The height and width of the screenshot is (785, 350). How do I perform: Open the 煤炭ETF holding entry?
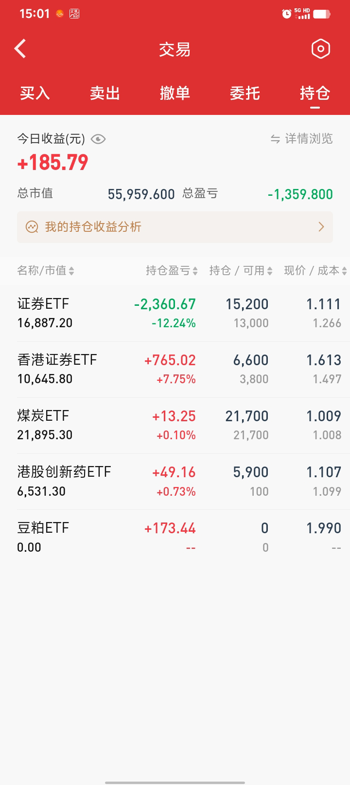[175, 425]
